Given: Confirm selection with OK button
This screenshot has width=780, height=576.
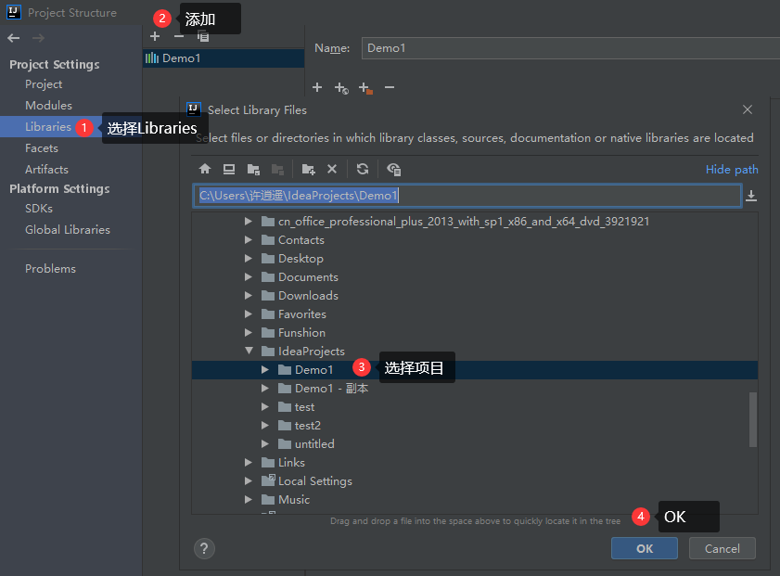Looking at the screenshot, I should pos(645,548).
